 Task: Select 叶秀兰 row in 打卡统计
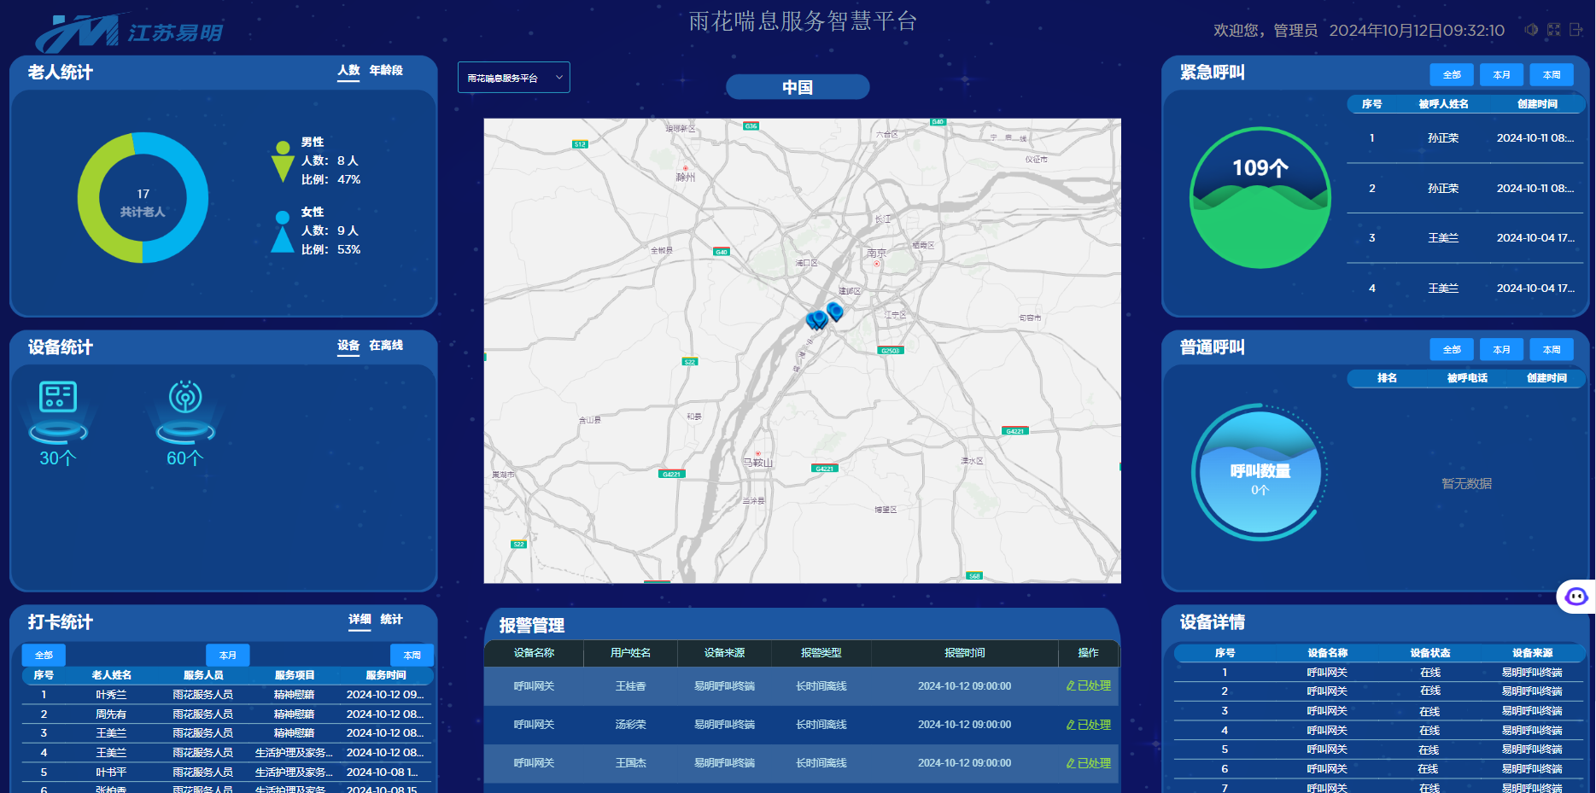tap(227, 695)
